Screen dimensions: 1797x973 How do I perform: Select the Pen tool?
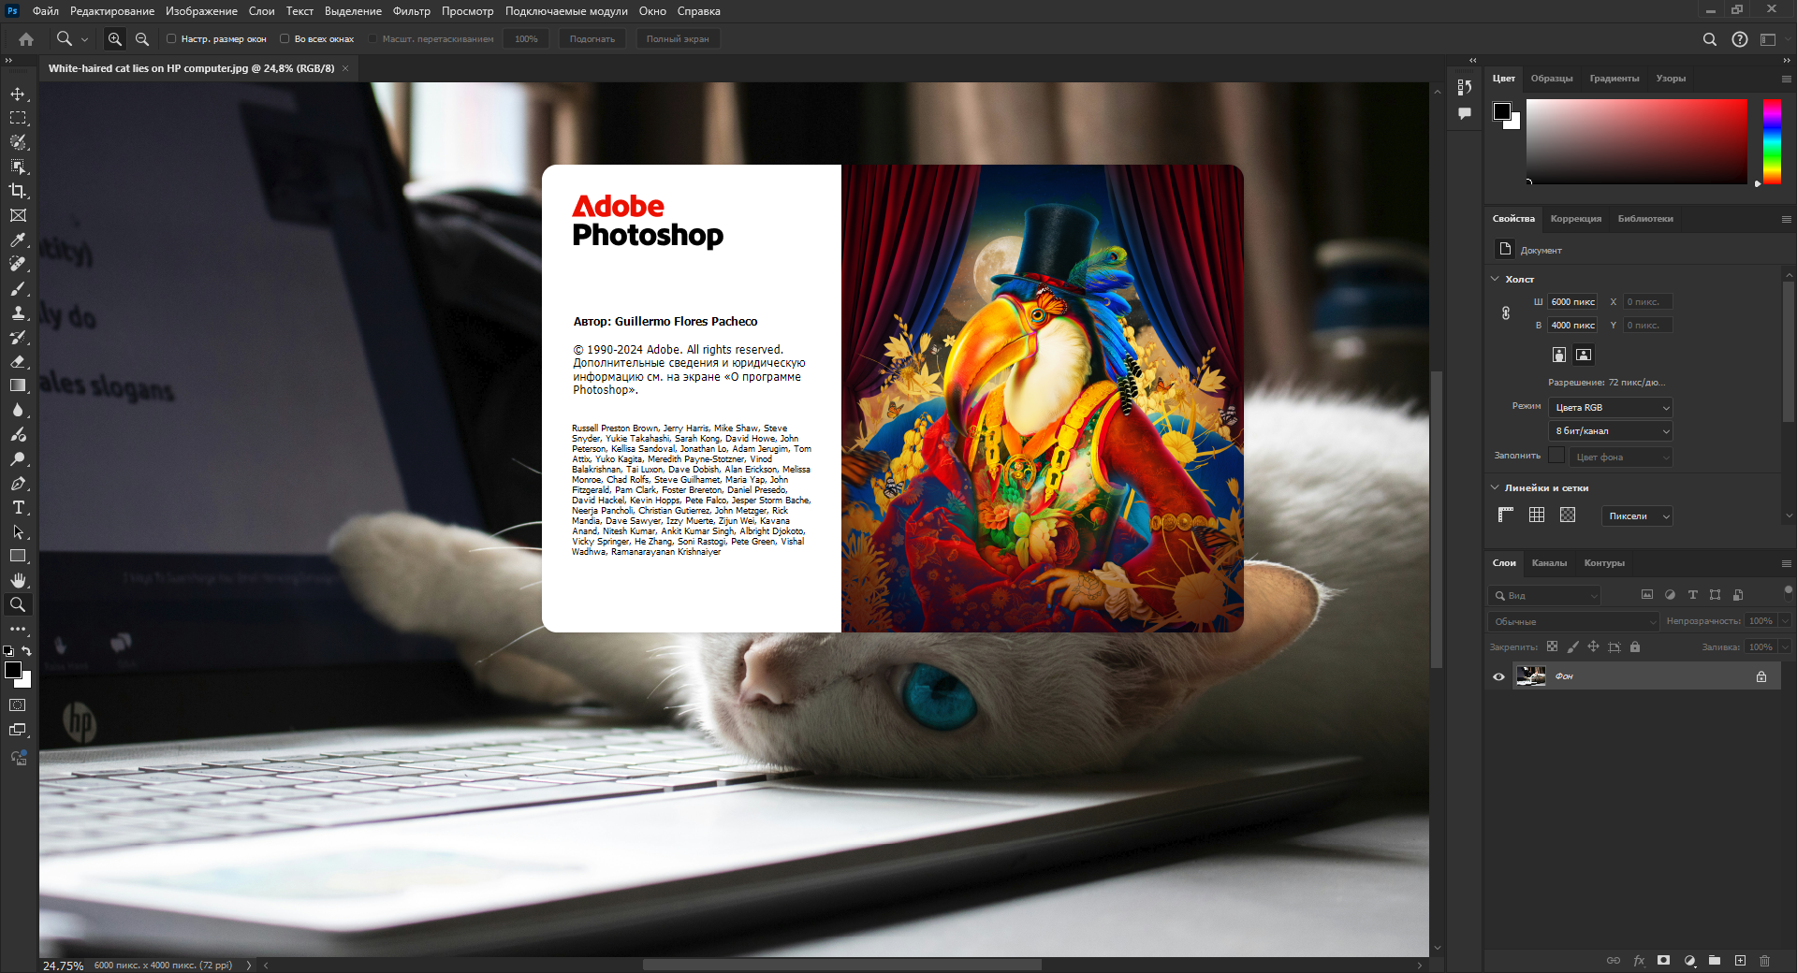click(18, 484)
